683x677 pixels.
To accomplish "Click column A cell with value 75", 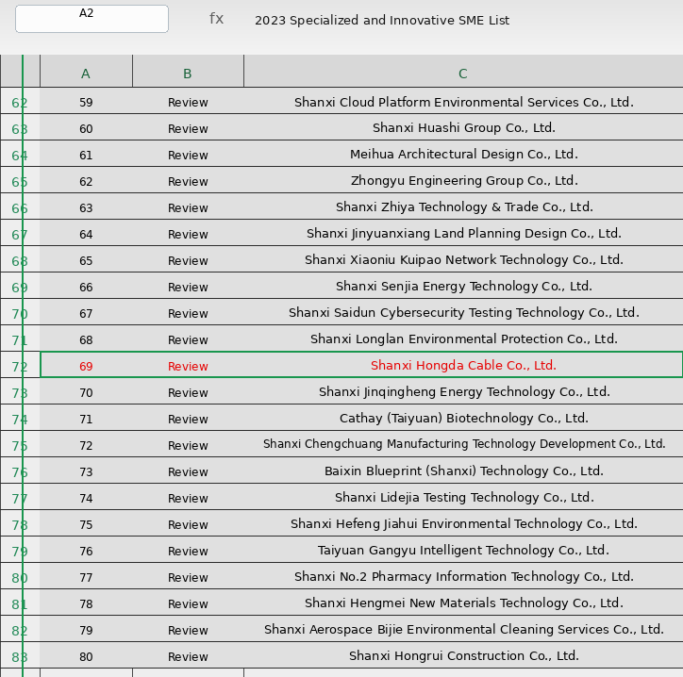I will tap(86, 524).
